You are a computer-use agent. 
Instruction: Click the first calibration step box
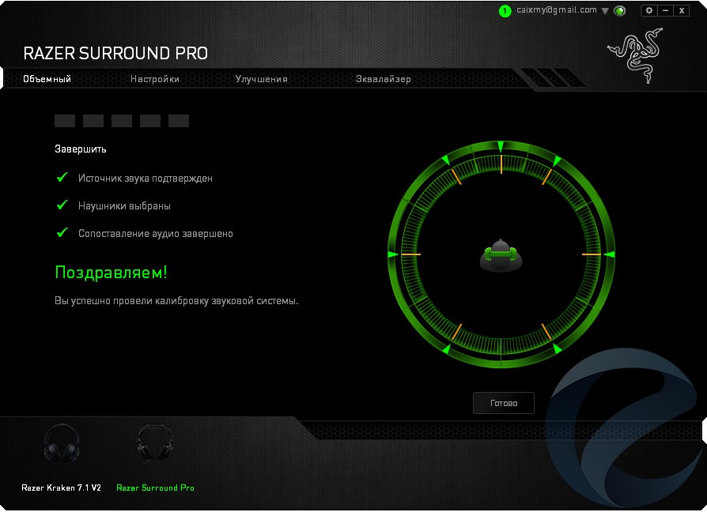[65, 121]
